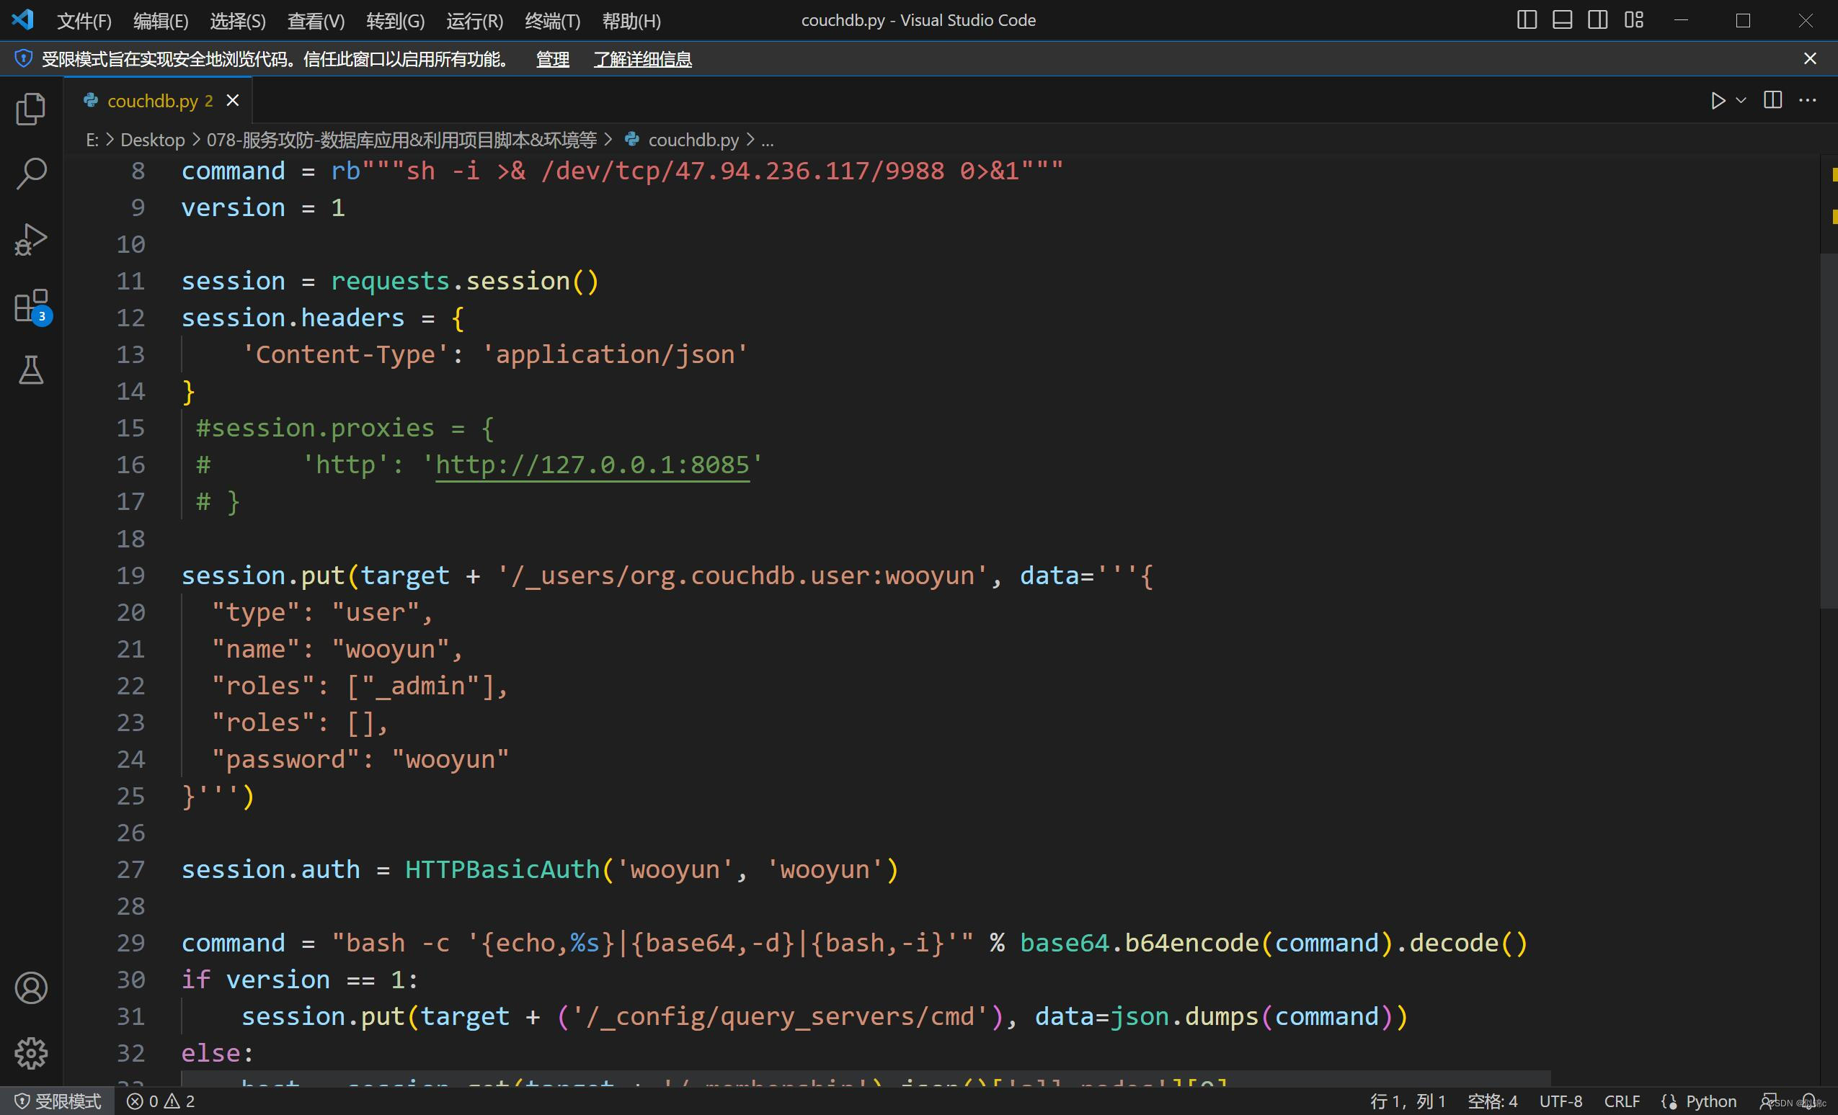Click the 了解详细信息 link

[642, 59]
